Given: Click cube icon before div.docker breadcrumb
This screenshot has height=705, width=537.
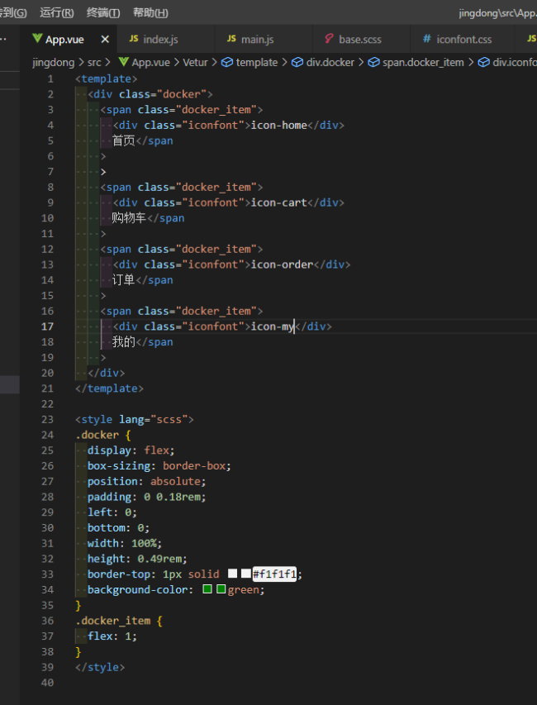Looking at the screenshot, I should pos(297,62).
